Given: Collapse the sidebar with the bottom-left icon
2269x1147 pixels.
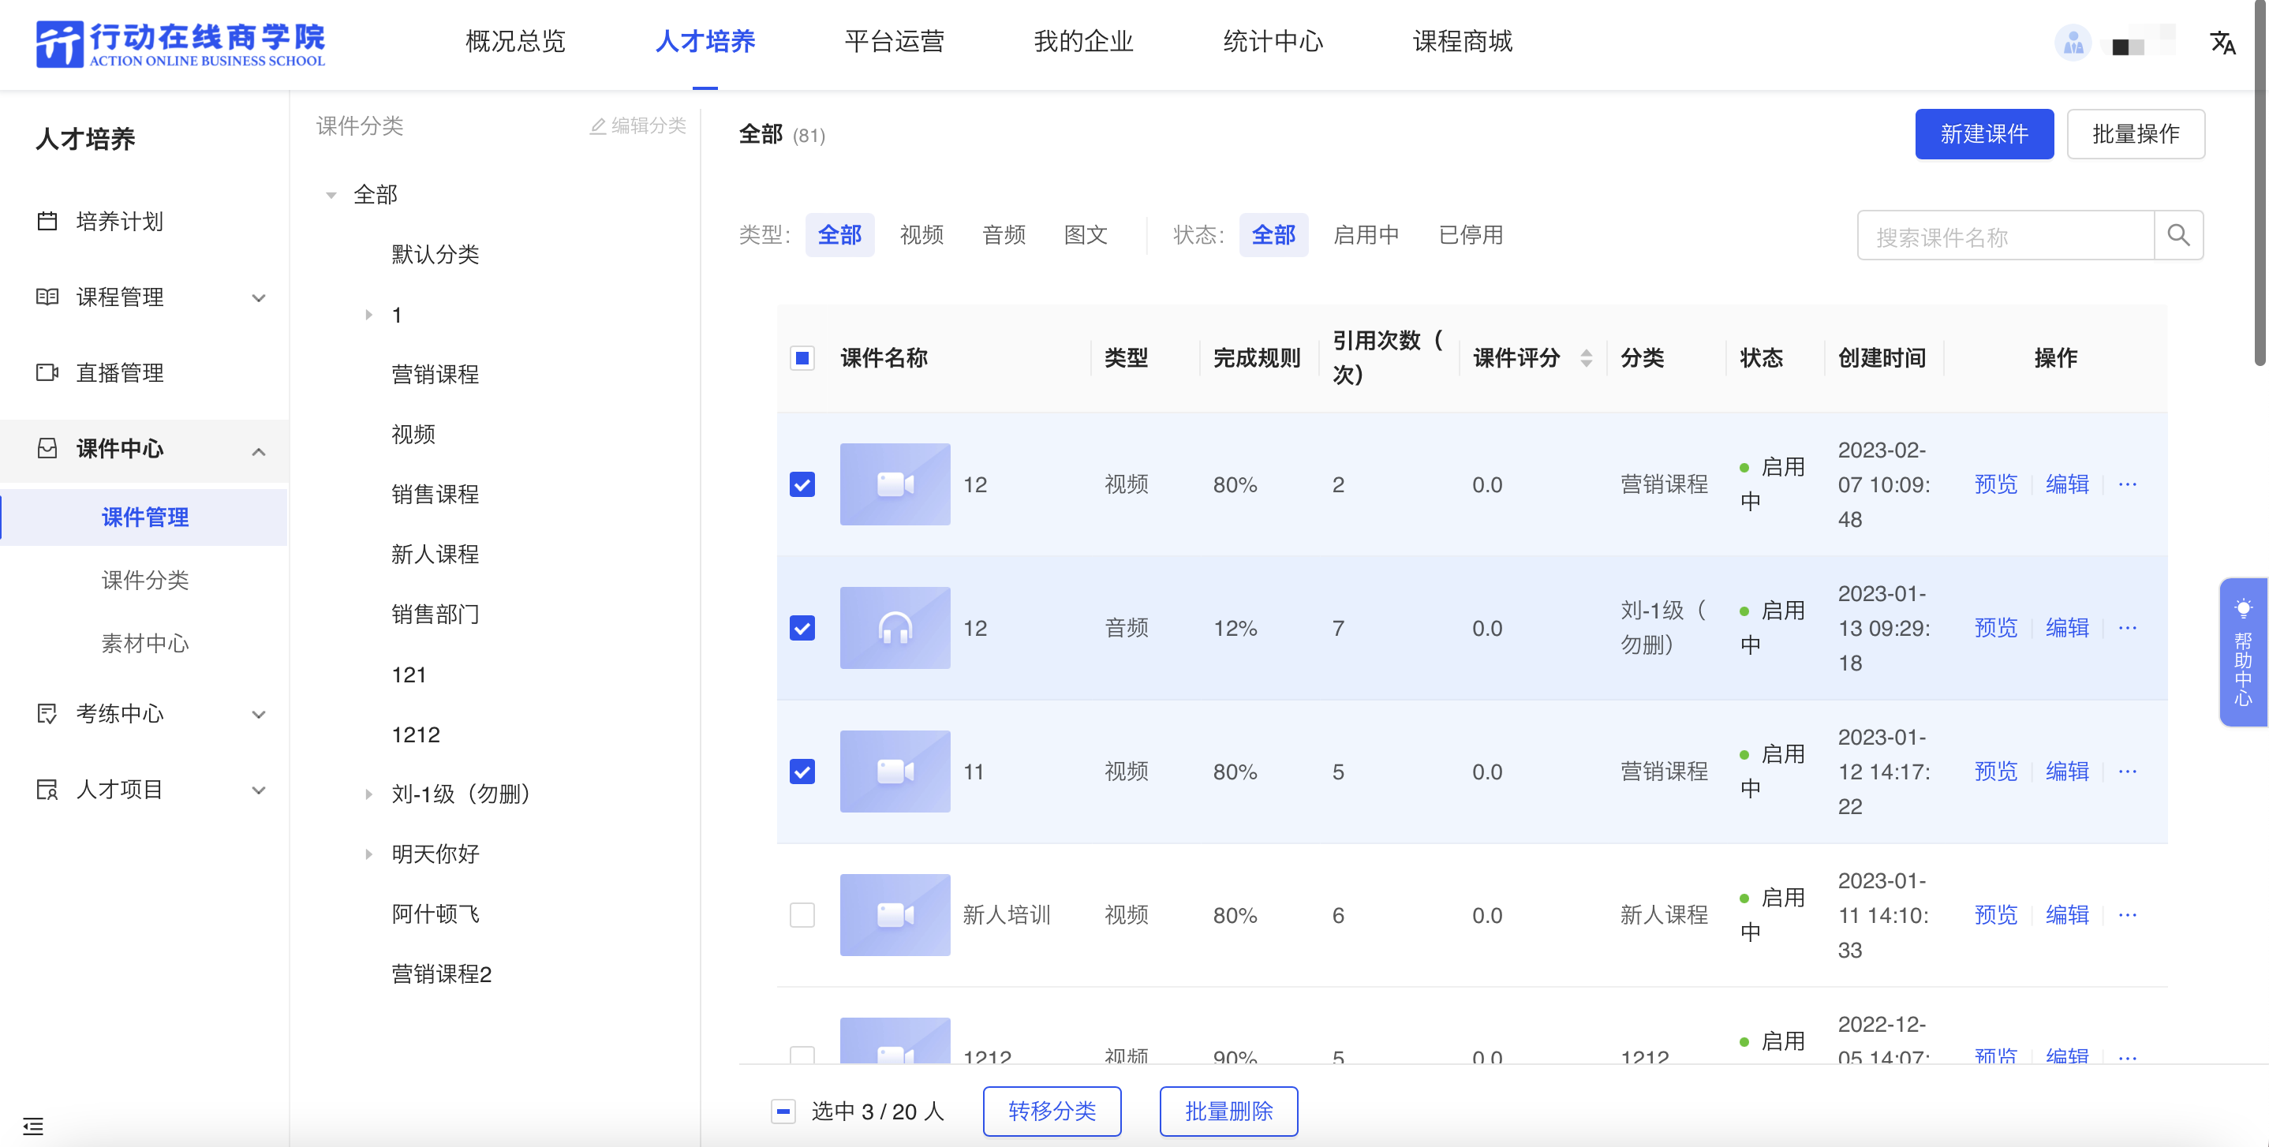Looking at the screenshot, I should click(x=33, y=1126).
